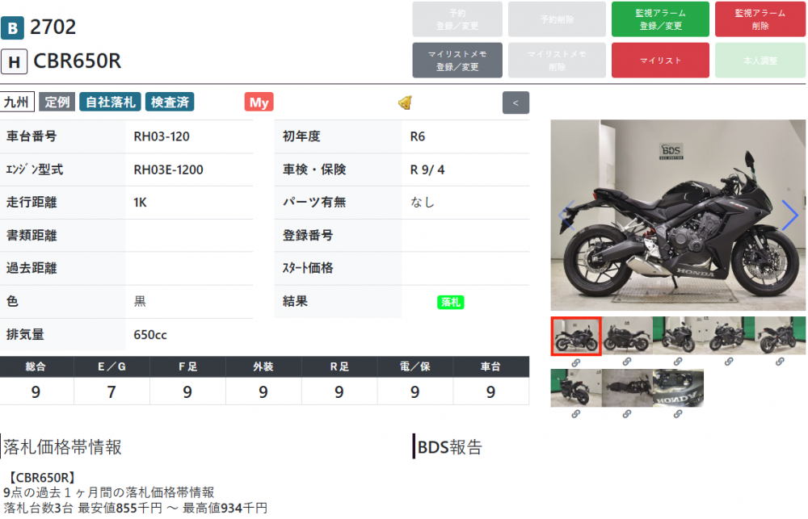Click the gold bell alarm icon
The image size is (808, 519).
click(x=405, y=103)
